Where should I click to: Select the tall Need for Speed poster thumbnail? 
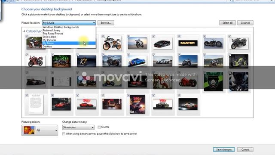(137, 104)
